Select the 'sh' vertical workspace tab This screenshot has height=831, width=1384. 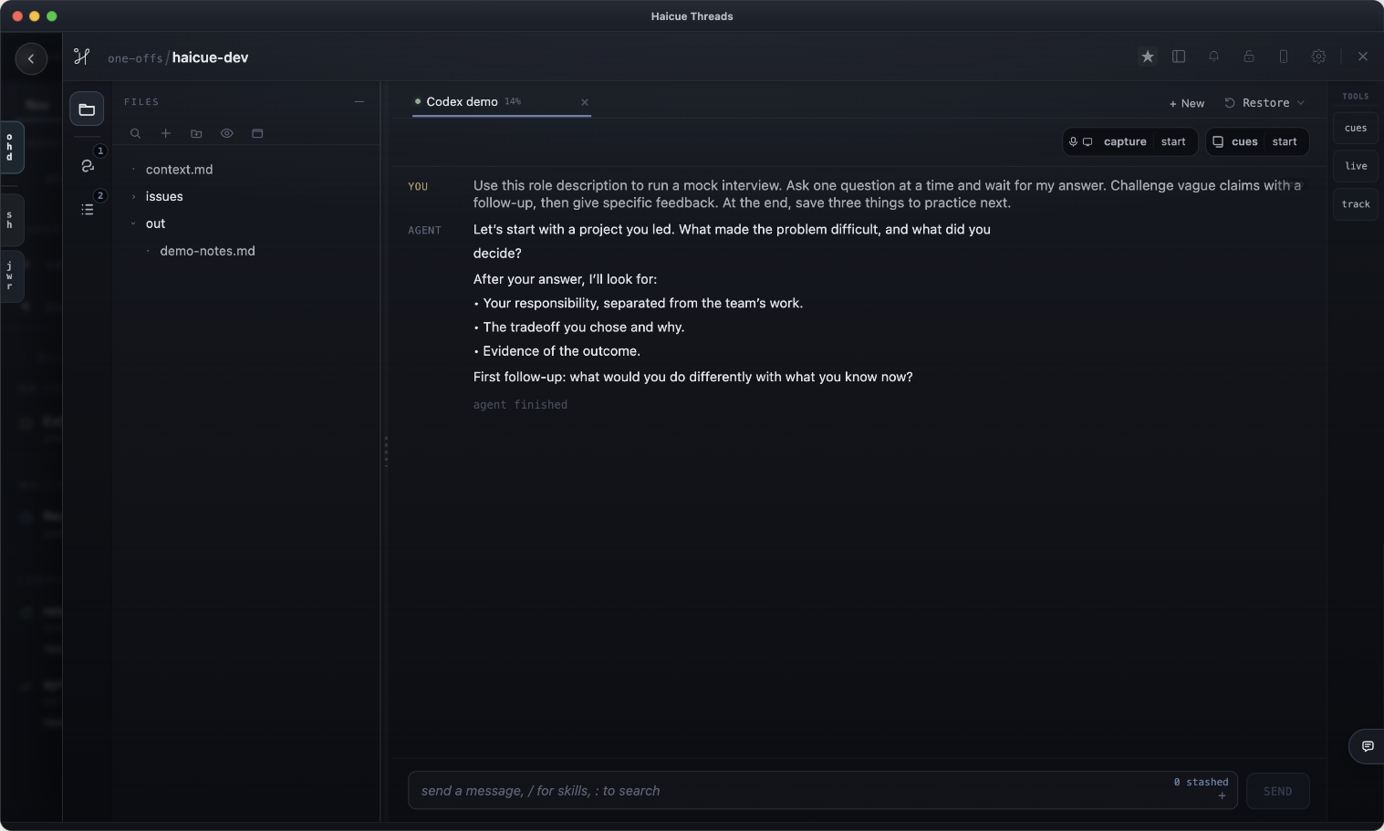[x=11, y=220]
